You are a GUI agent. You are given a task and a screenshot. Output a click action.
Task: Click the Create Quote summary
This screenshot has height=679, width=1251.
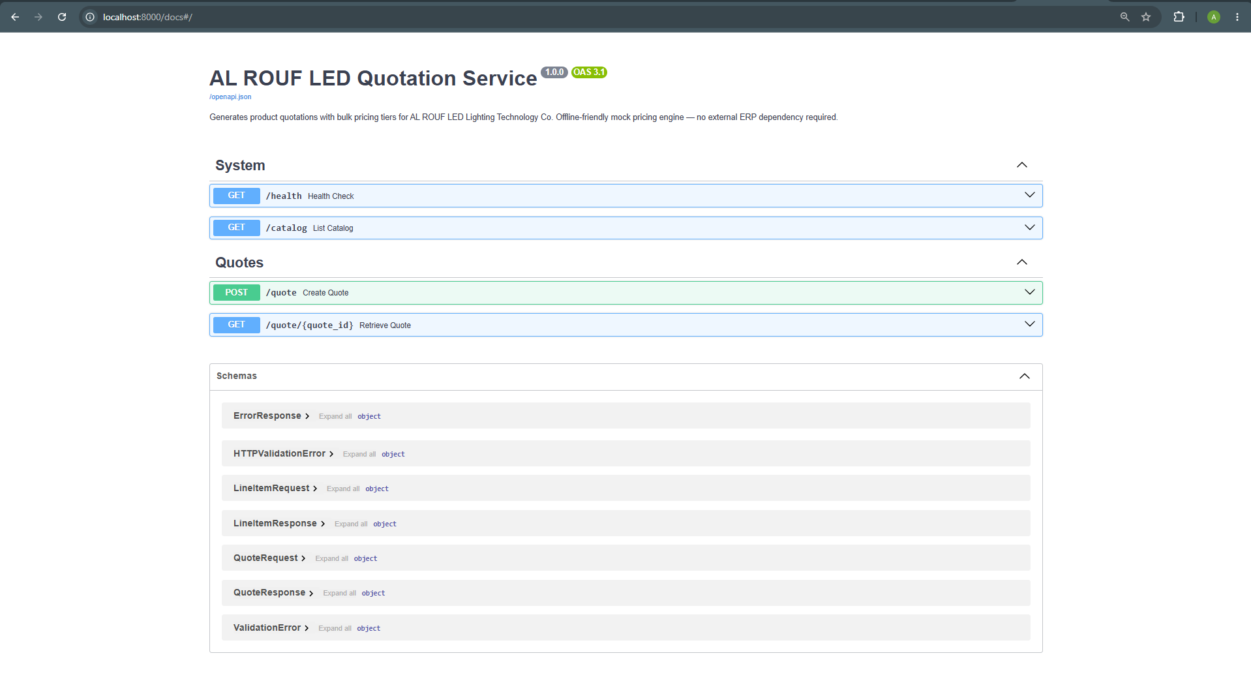tap(325, 293)
